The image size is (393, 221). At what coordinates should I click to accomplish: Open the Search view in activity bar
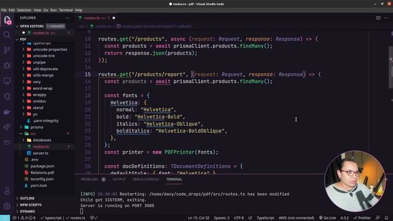[7, 35]
